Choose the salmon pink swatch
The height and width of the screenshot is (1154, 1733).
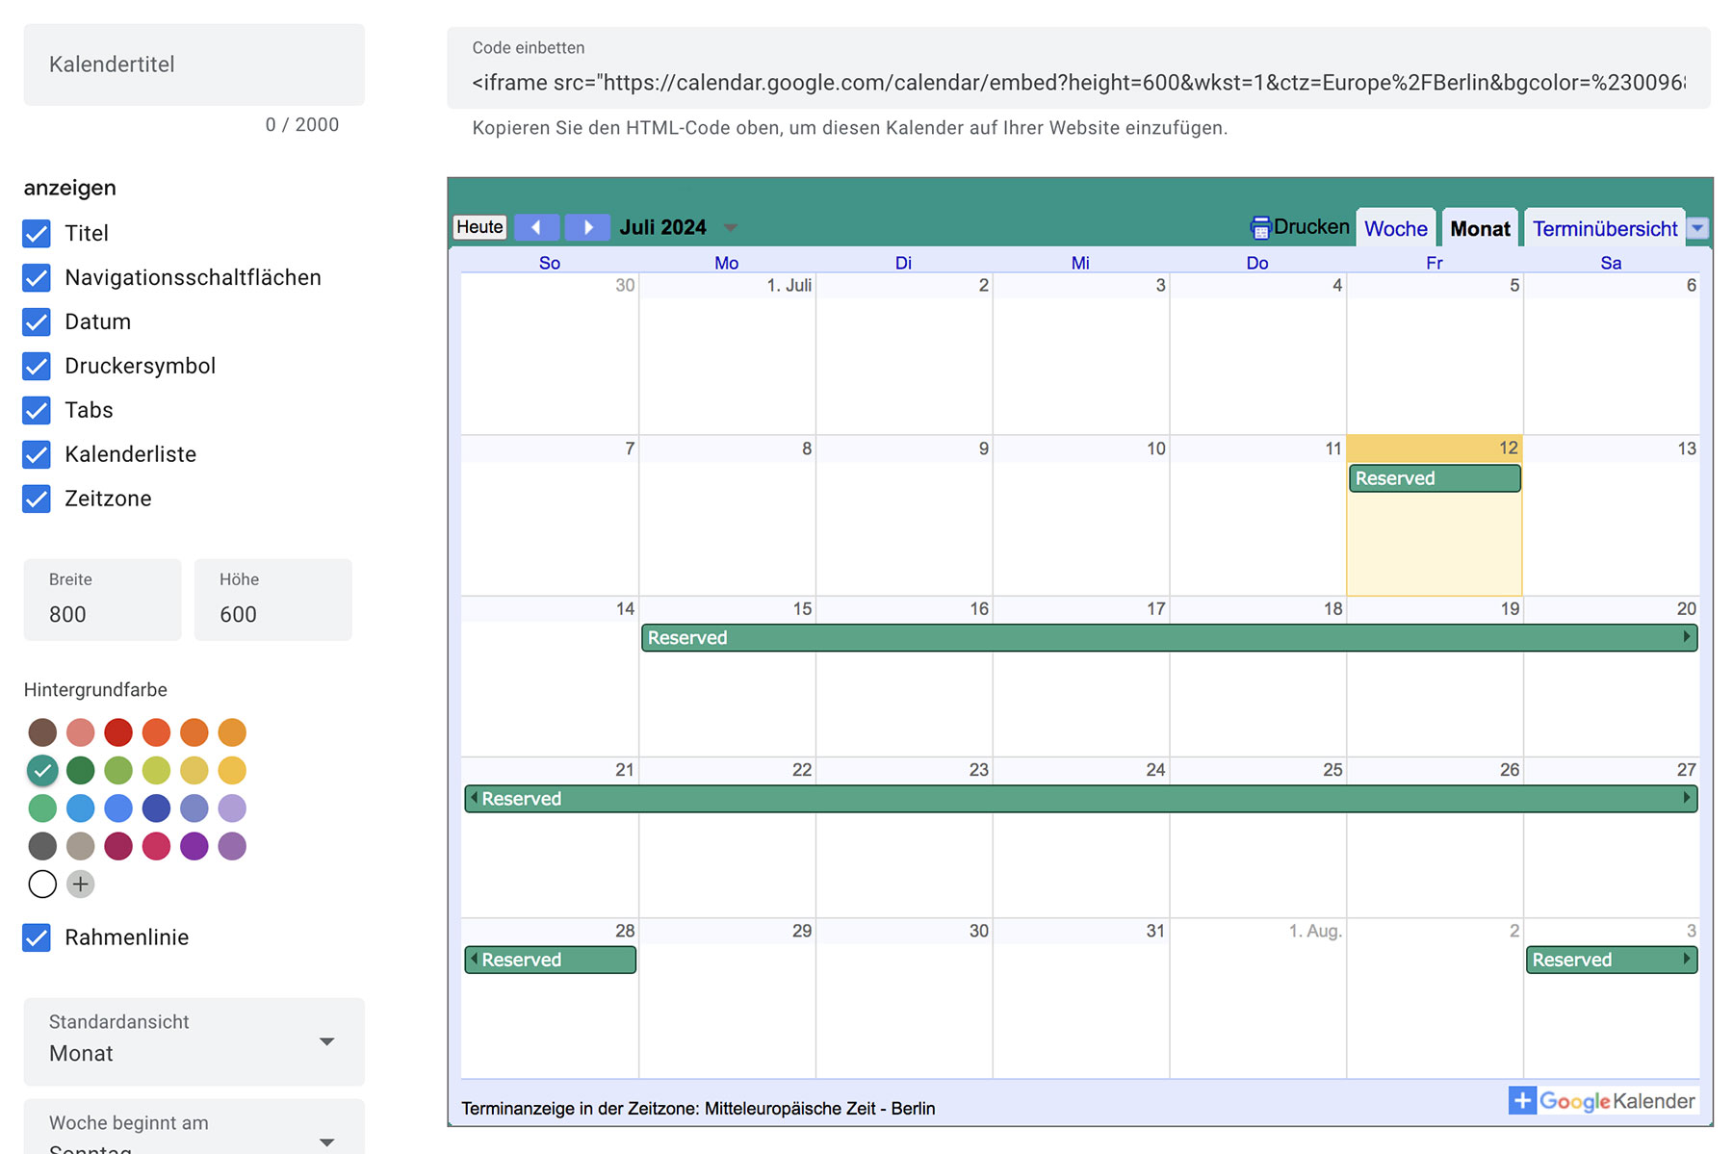tap(81, 732)
